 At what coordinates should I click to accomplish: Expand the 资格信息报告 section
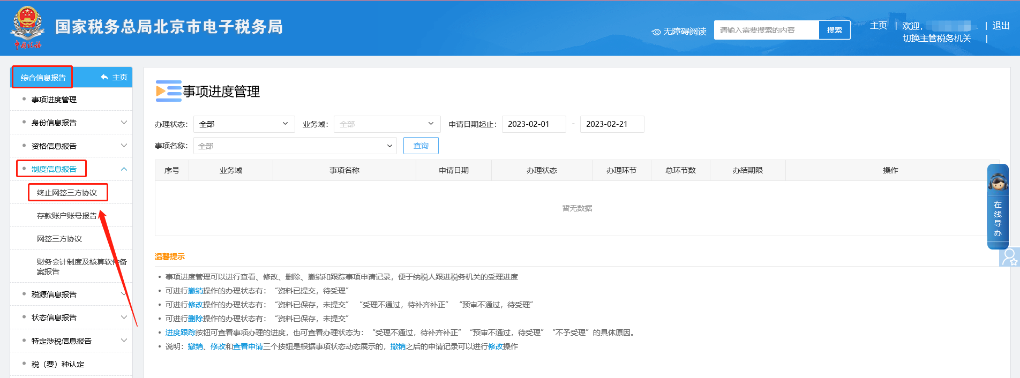[x=124, y=146]
